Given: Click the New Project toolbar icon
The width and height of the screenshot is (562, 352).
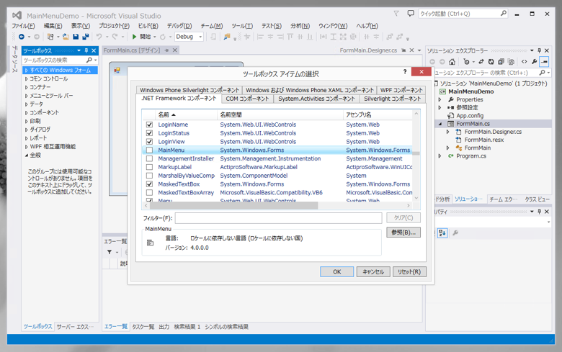Looking at the screenshot, I should point(50,37).
